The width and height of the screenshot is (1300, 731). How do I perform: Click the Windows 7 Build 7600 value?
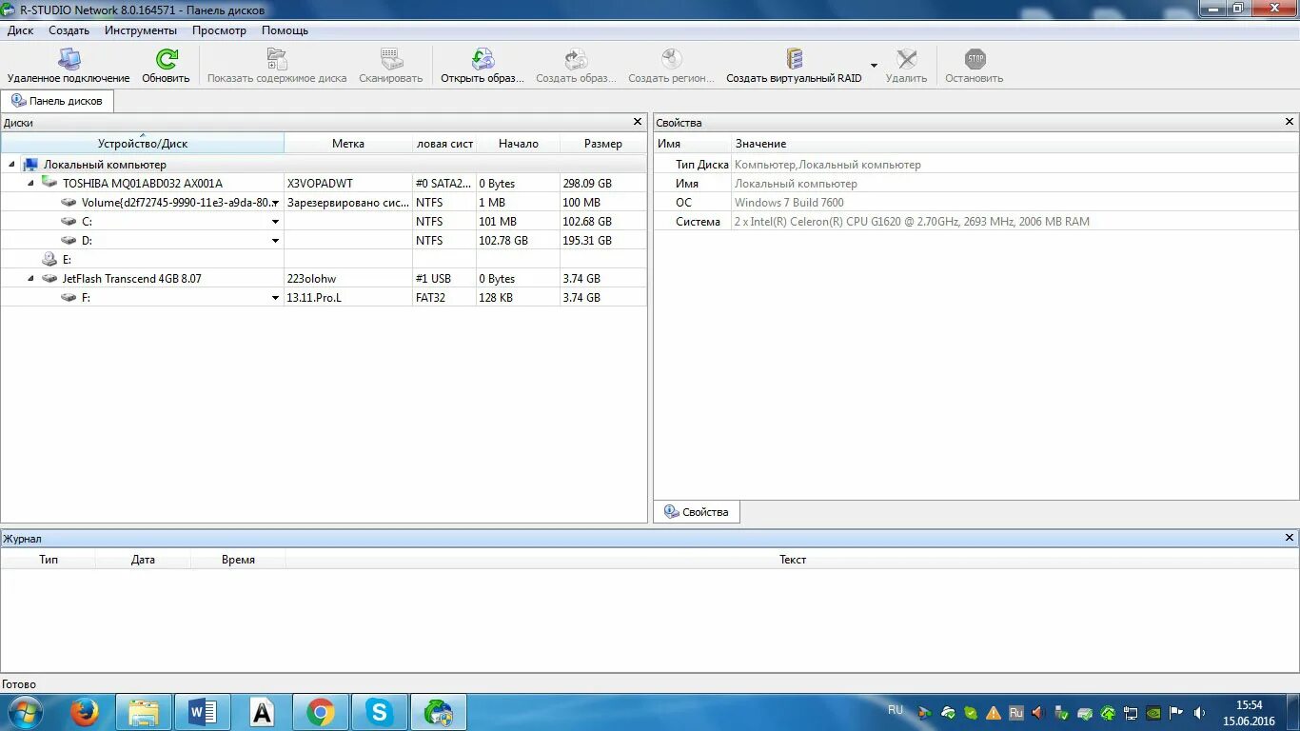(789, 202)
